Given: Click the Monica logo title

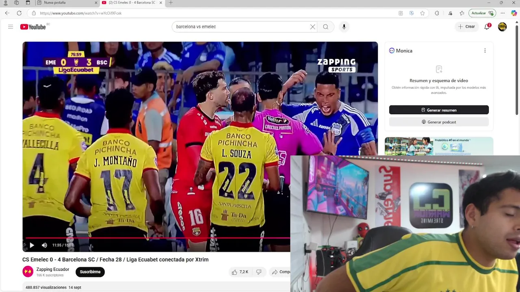Looking at the screenshot, I should (401, 51).
